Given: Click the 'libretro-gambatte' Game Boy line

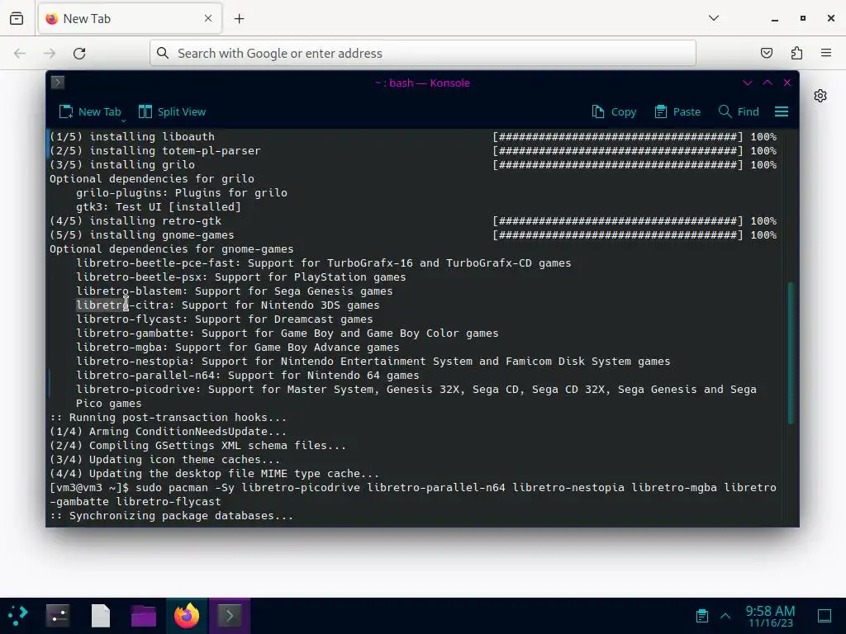Looking at the screenshot, I should click(x=287, y=334).
